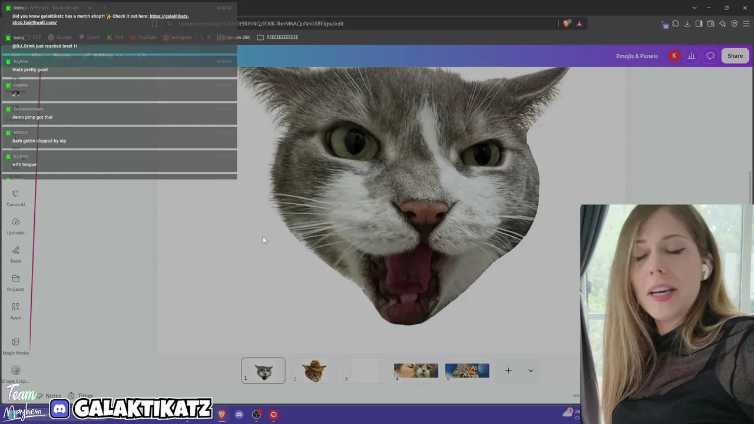The width and height of the screenshot is (754, 424).
Task: Click the Share button
Action: pos(735,56)
